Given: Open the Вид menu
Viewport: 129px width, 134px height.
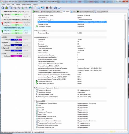Looking at the screenshot, I should coord(13,5).
